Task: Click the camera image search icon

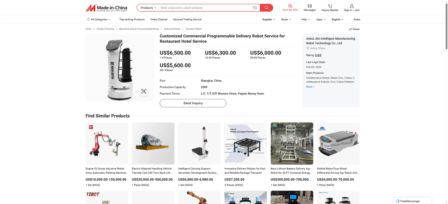Action: click(x=255, y=8)
